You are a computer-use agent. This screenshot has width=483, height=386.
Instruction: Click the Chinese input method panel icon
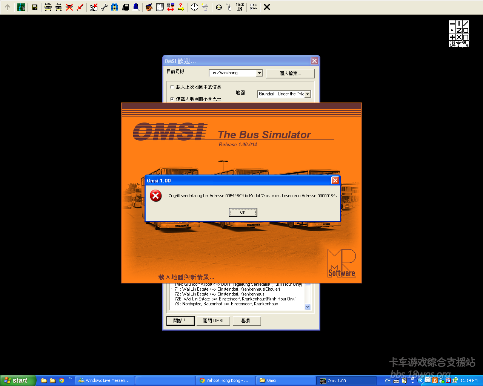tap(459, 34)
